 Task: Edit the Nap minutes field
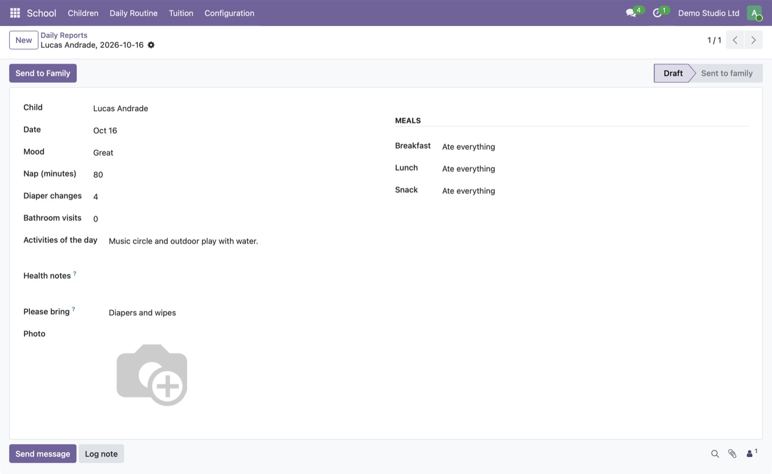coord(235,175)
